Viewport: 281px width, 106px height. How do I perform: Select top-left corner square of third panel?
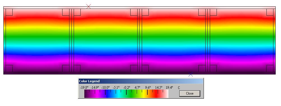(145, 12)
